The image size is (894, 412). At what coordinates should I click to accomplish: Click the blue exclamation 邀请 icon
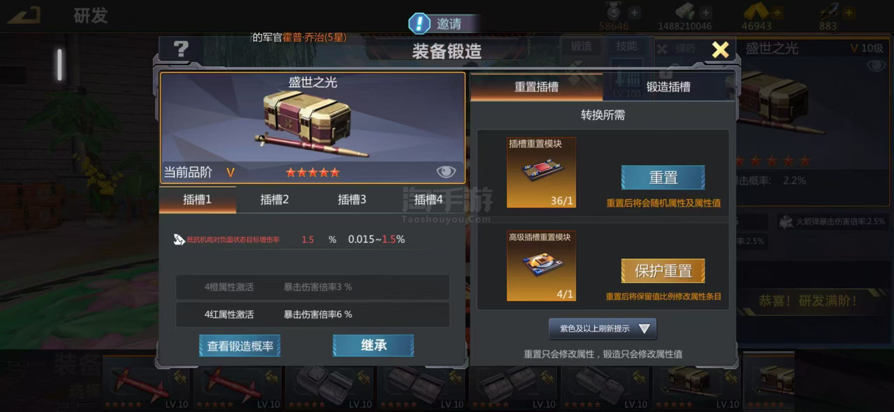click(x=419, y=23)
